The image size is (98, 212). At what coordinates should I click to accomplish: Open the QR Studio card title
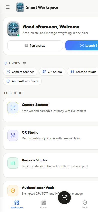tap(30, 132)
